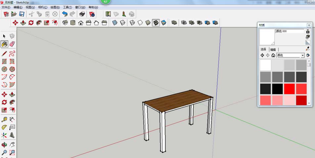The height and width of the screenshot is (158, 315).
Task: Click the Undo arrow in toolbar
Action: (65, 14)
